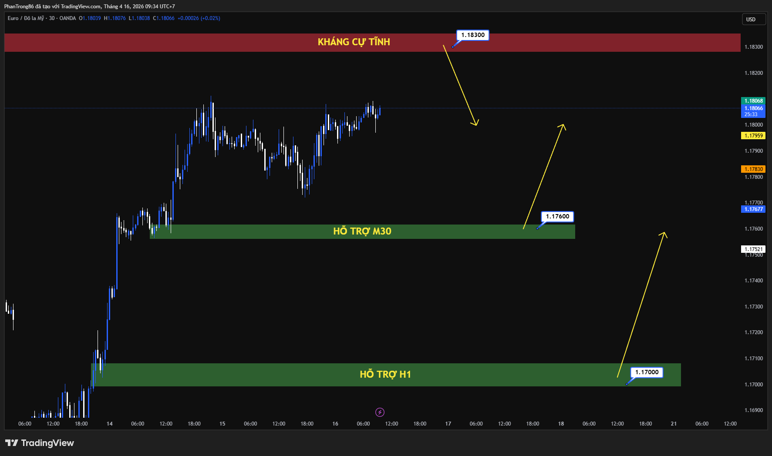This screenshot has height=456, width=772.
Task: Click date 16 on the time axis
Action: click(335, 424)
